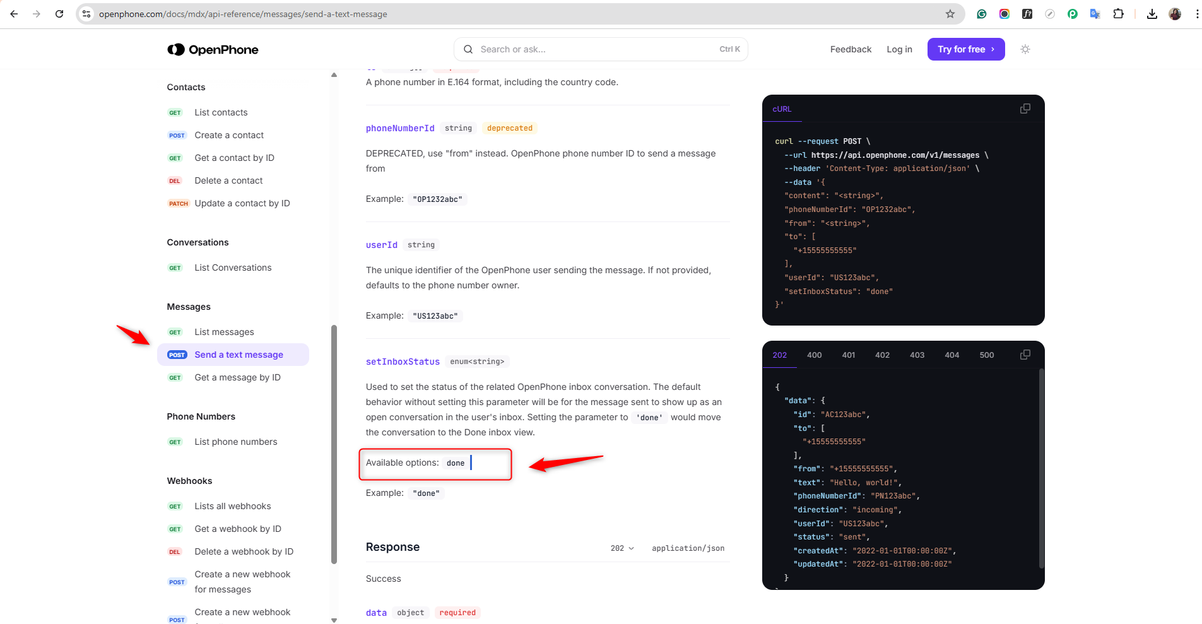Click the application/json label
Image resolution: width=1202 pixels, height=624 pixels.
click(x=688, y=548)
